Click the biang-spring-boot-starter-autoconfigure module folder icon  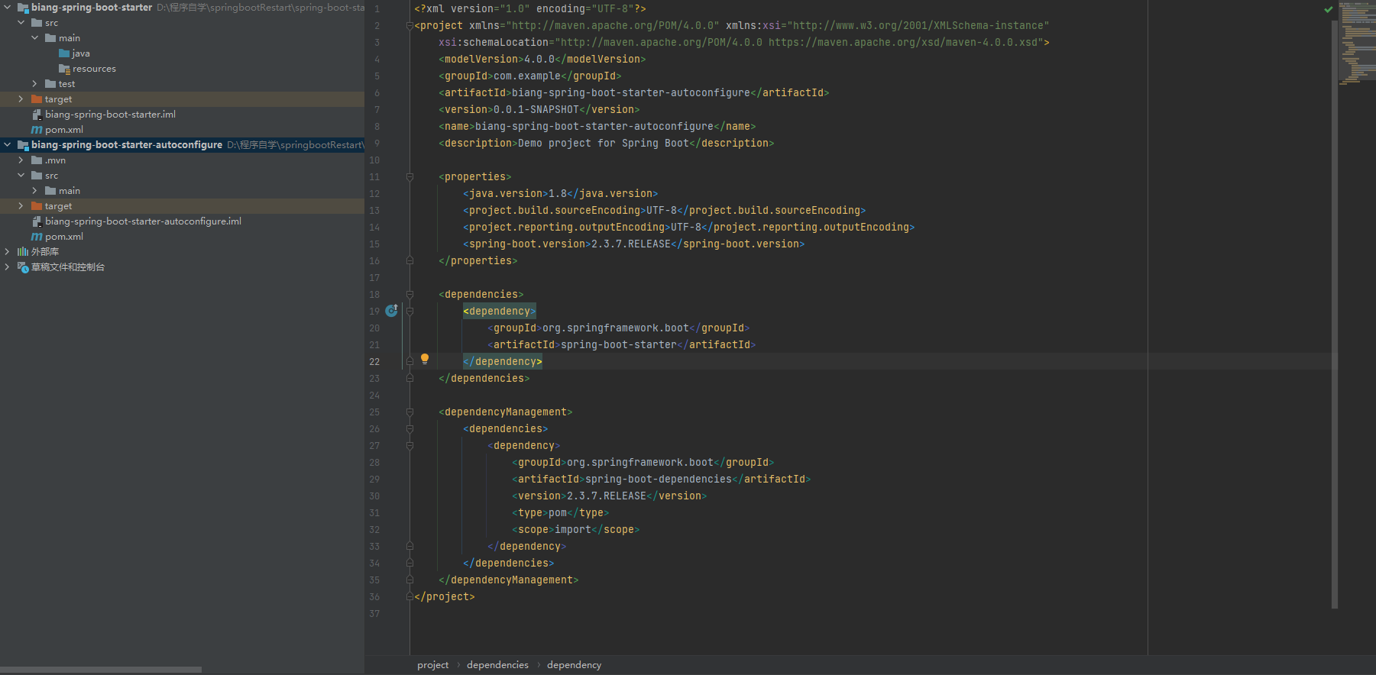[23, 145]
